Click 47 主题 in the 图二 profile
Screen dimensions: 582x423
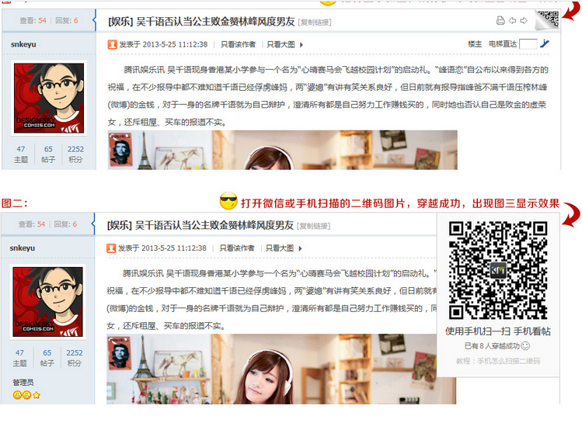(x=19, y=358)
